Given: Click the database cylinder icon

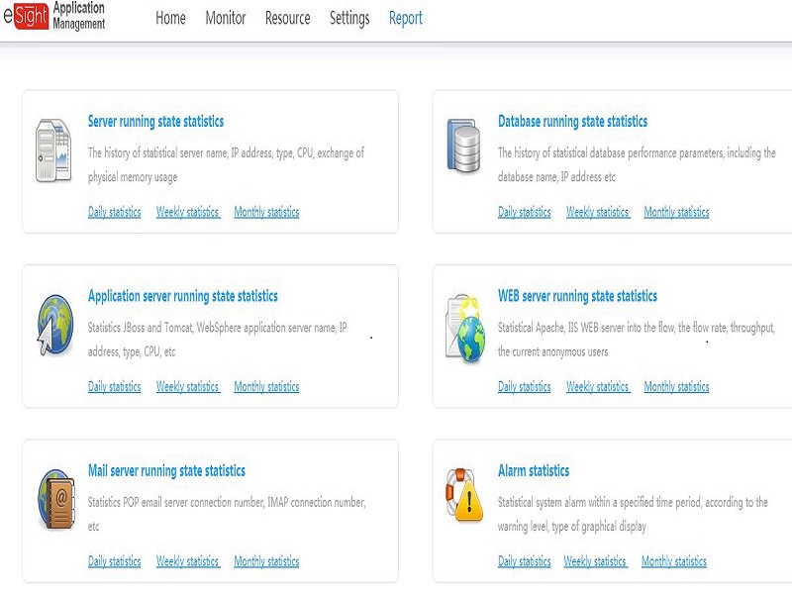Looking at the screenshot, I should coord(463,146).
